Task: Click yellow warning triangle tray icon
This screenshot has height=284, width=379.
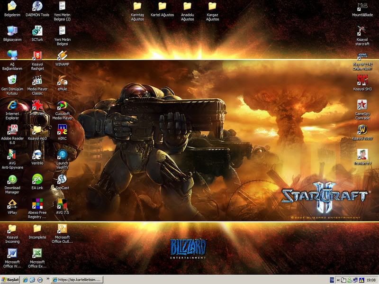Action: (361, 280)
